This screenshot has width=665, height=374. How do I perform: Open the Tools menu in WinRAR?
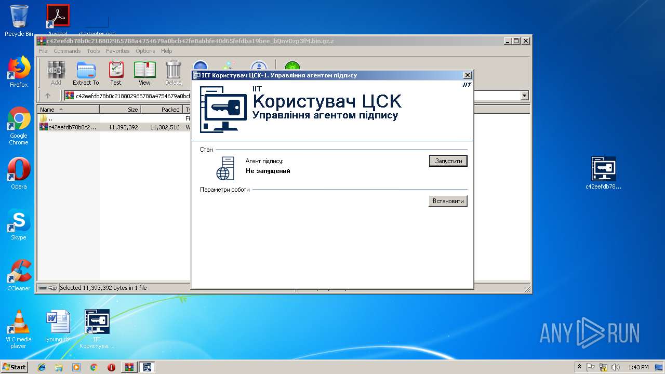[94, 51]
